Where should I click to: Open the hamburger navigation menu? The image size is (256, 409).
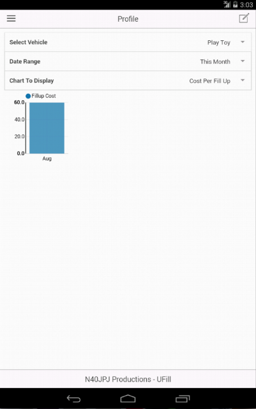coord(11,19)
